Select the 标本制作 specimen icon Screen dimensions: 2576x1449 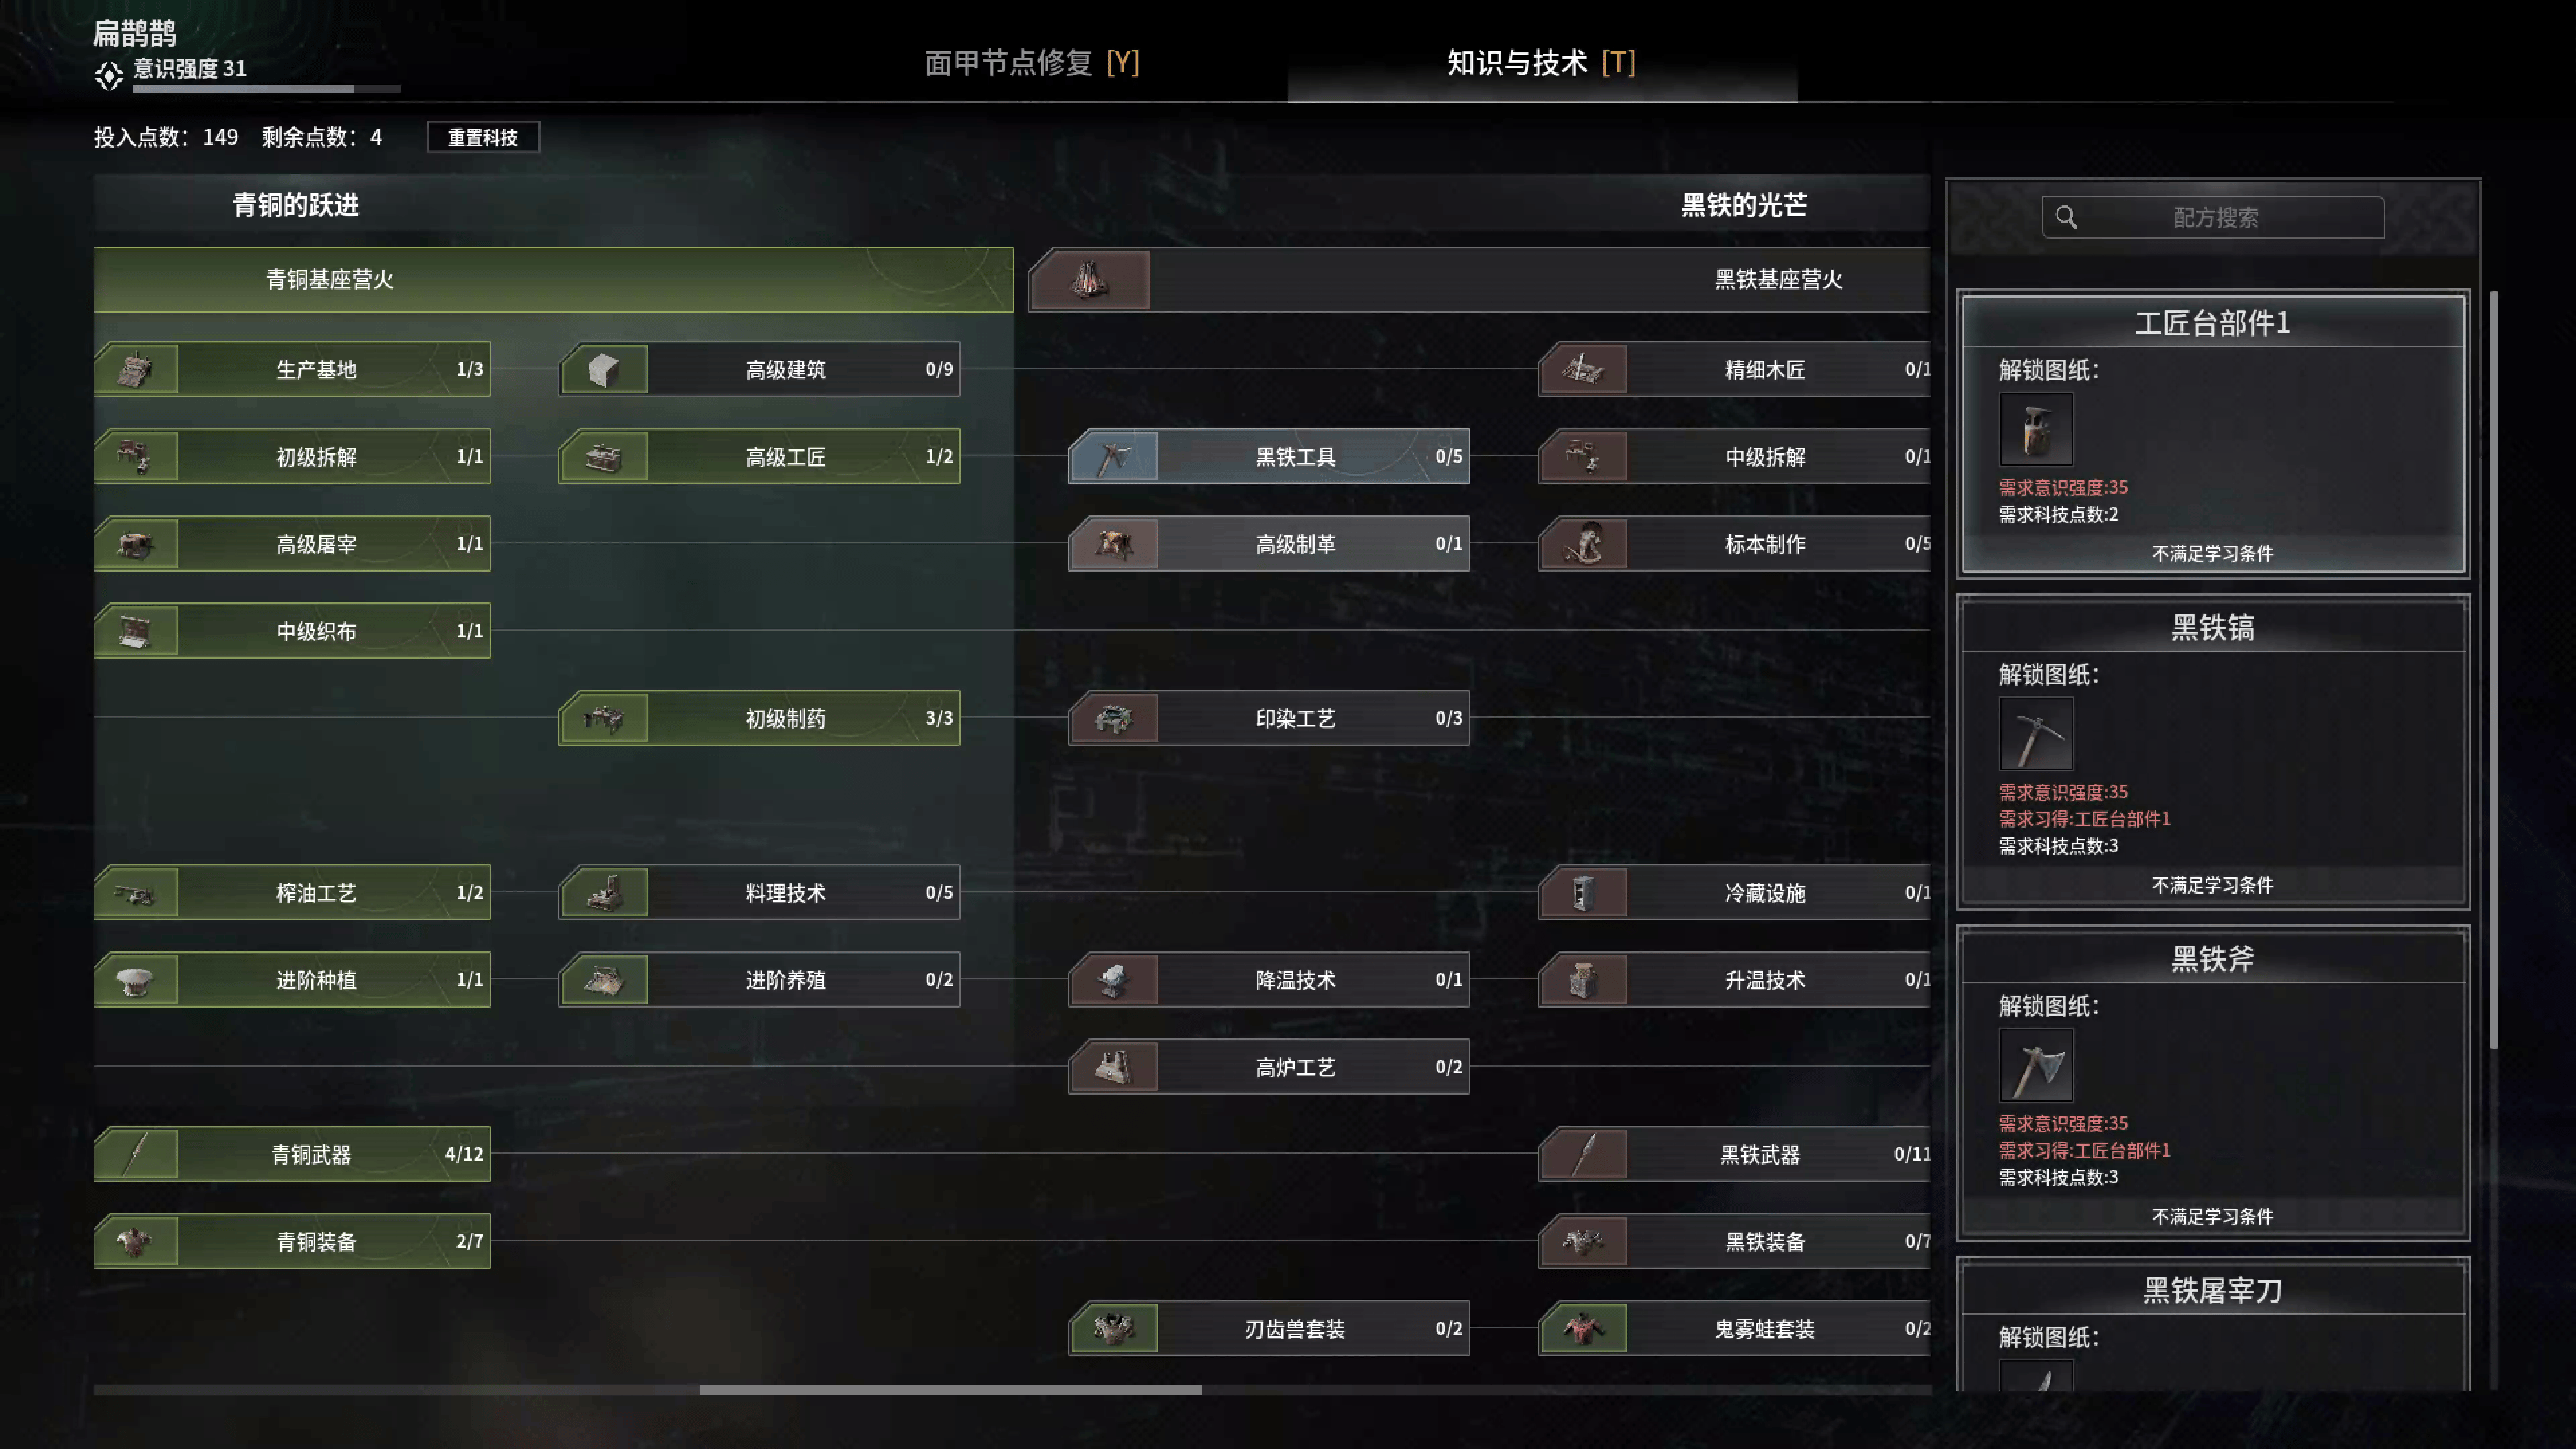[x=1584, y=544]
